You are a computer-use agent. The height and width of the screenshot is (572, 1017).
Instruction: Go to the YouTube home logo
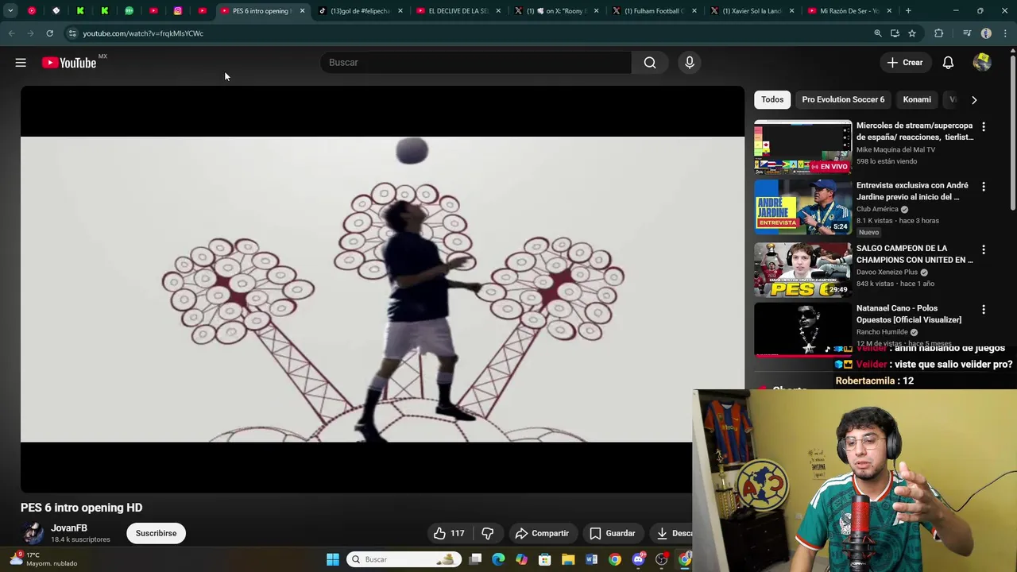69,63
